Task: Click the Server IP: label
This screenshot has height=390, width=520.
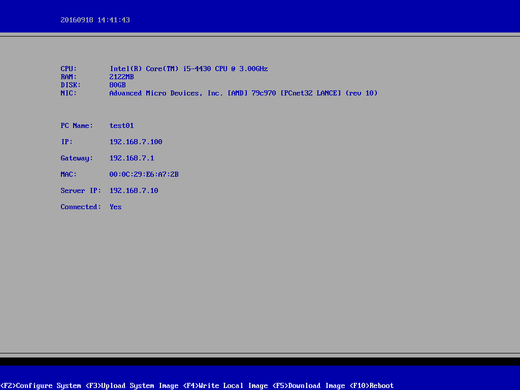Action: 81,191
